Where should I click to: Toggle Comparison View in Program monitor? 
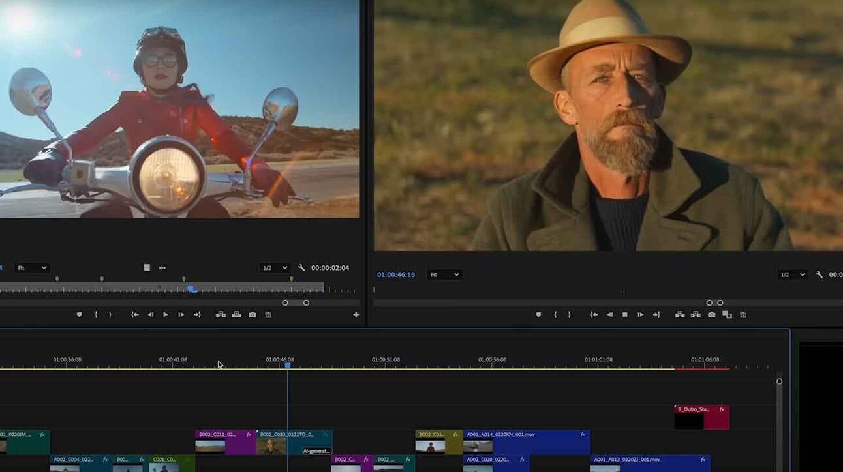tap(727, 314)
